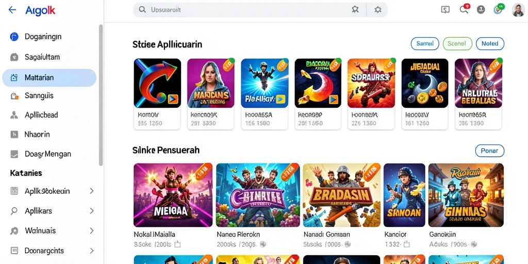Viewport: 528px width, 264px height.
Task: Open the feedback icon in top bar
Action: (445, 10)
